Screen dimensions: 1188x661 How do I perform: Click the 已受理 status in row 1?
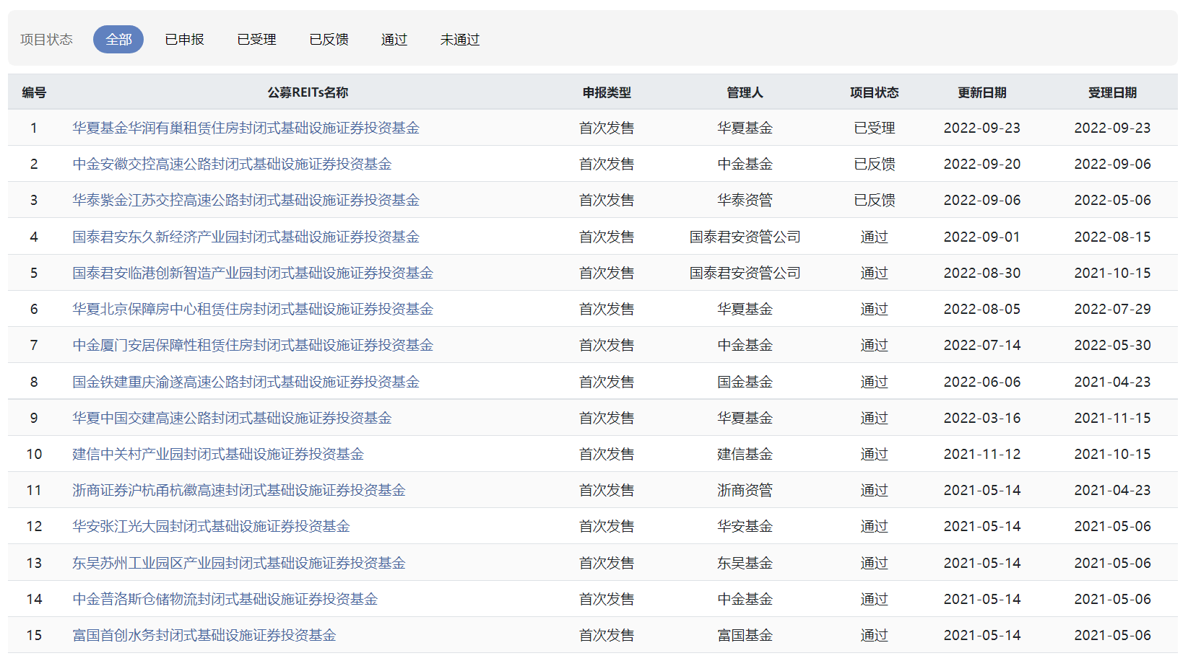(874, 128)
